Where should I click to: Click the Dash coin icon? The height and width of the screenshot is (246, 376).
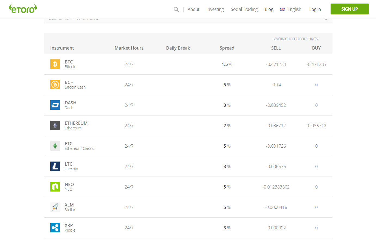tap(55, 105)
